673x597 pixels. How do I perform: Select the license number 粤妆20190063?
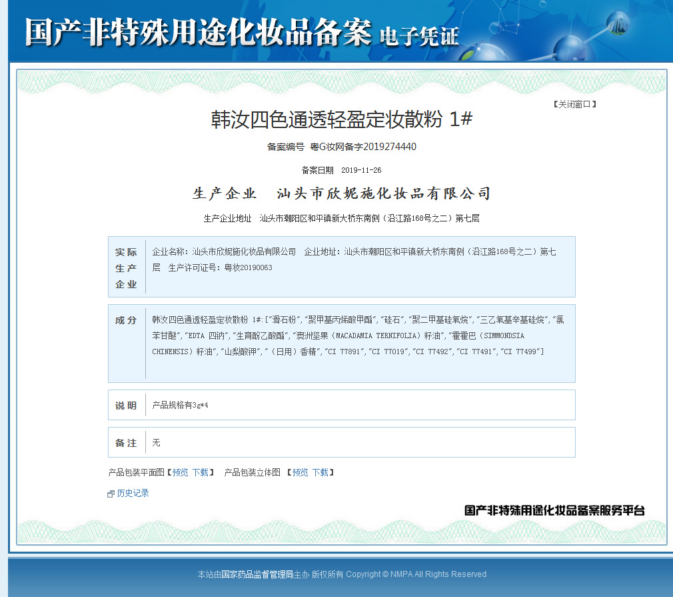[248, 267]
